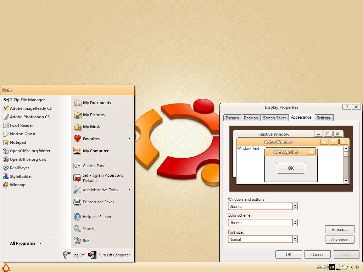Open Help and Support icon

click(x=77, y=217)
